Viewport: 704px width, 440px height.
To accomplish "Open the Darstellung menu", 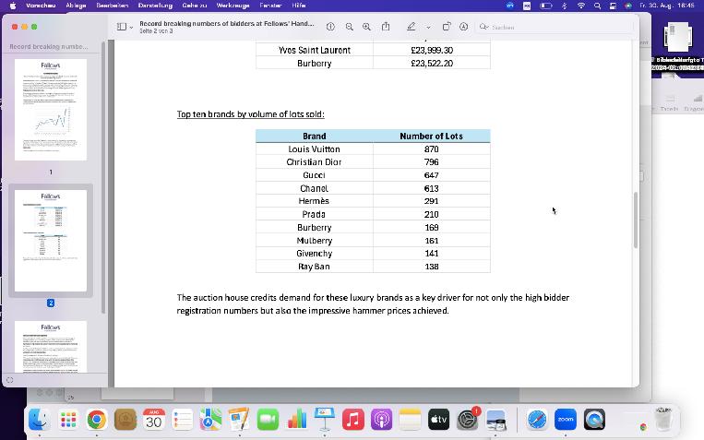I will 155,6.
